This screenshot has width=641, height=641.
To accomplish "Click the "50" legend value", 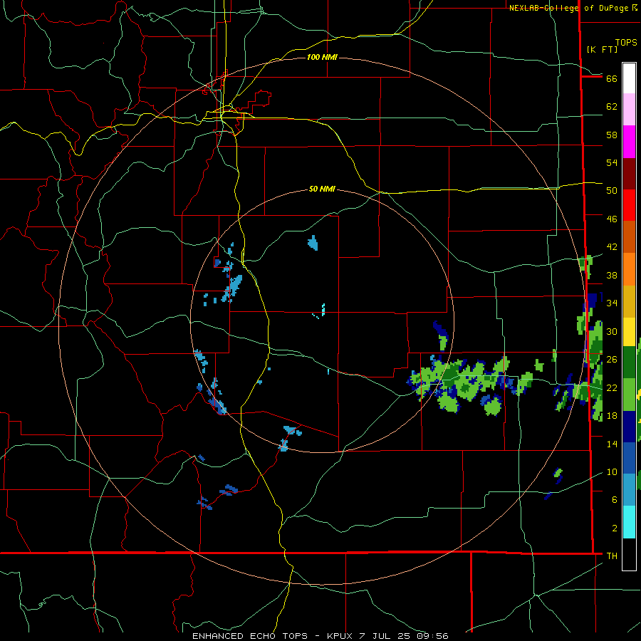I will pos(612,191).
